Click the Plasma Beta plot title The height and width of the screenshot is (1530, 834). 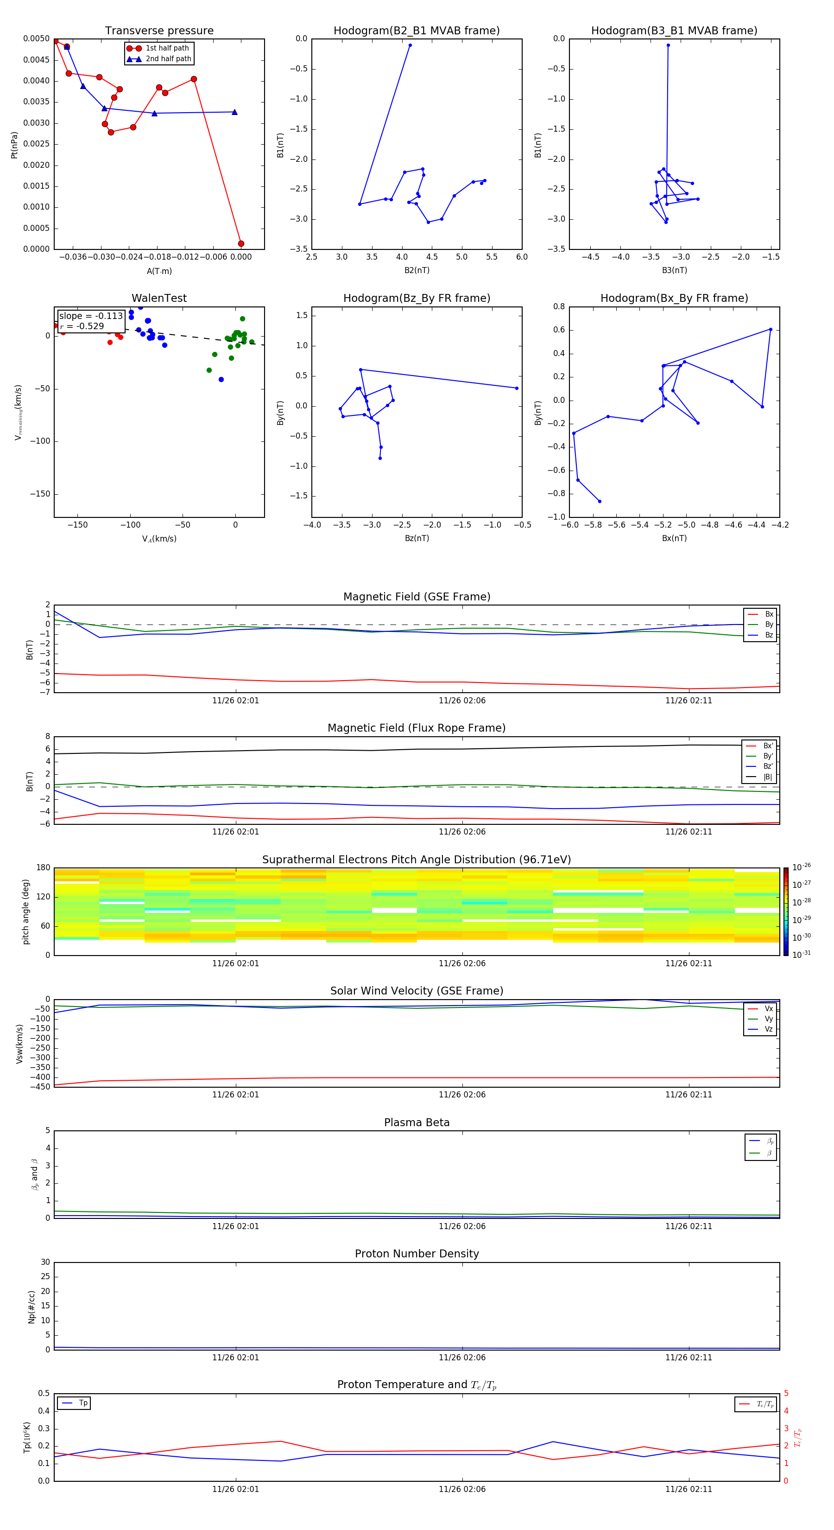[417, 1123]
